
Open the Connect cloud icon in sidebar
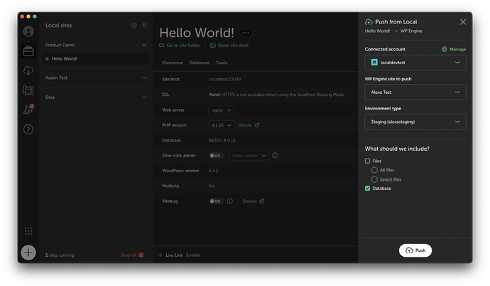(28, 70)
